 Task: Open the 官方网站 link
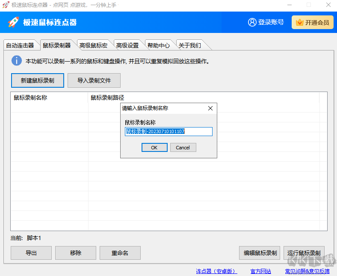pyautogui.click(x=261, y=271)
